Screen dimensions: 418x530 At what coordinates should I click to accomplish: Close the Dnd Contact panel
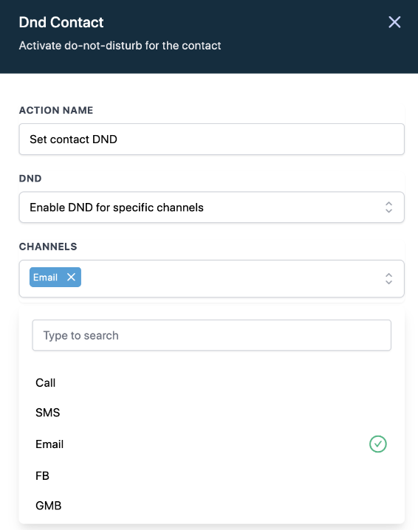394,22
